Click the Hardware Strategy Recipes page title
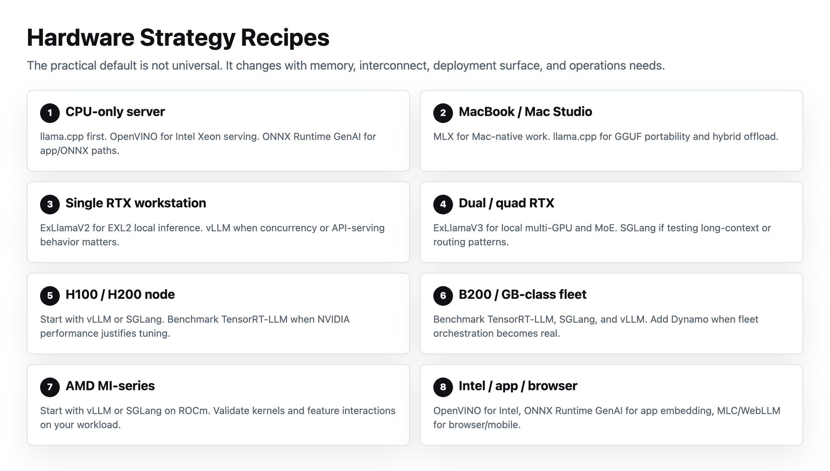 pos(178,38)
